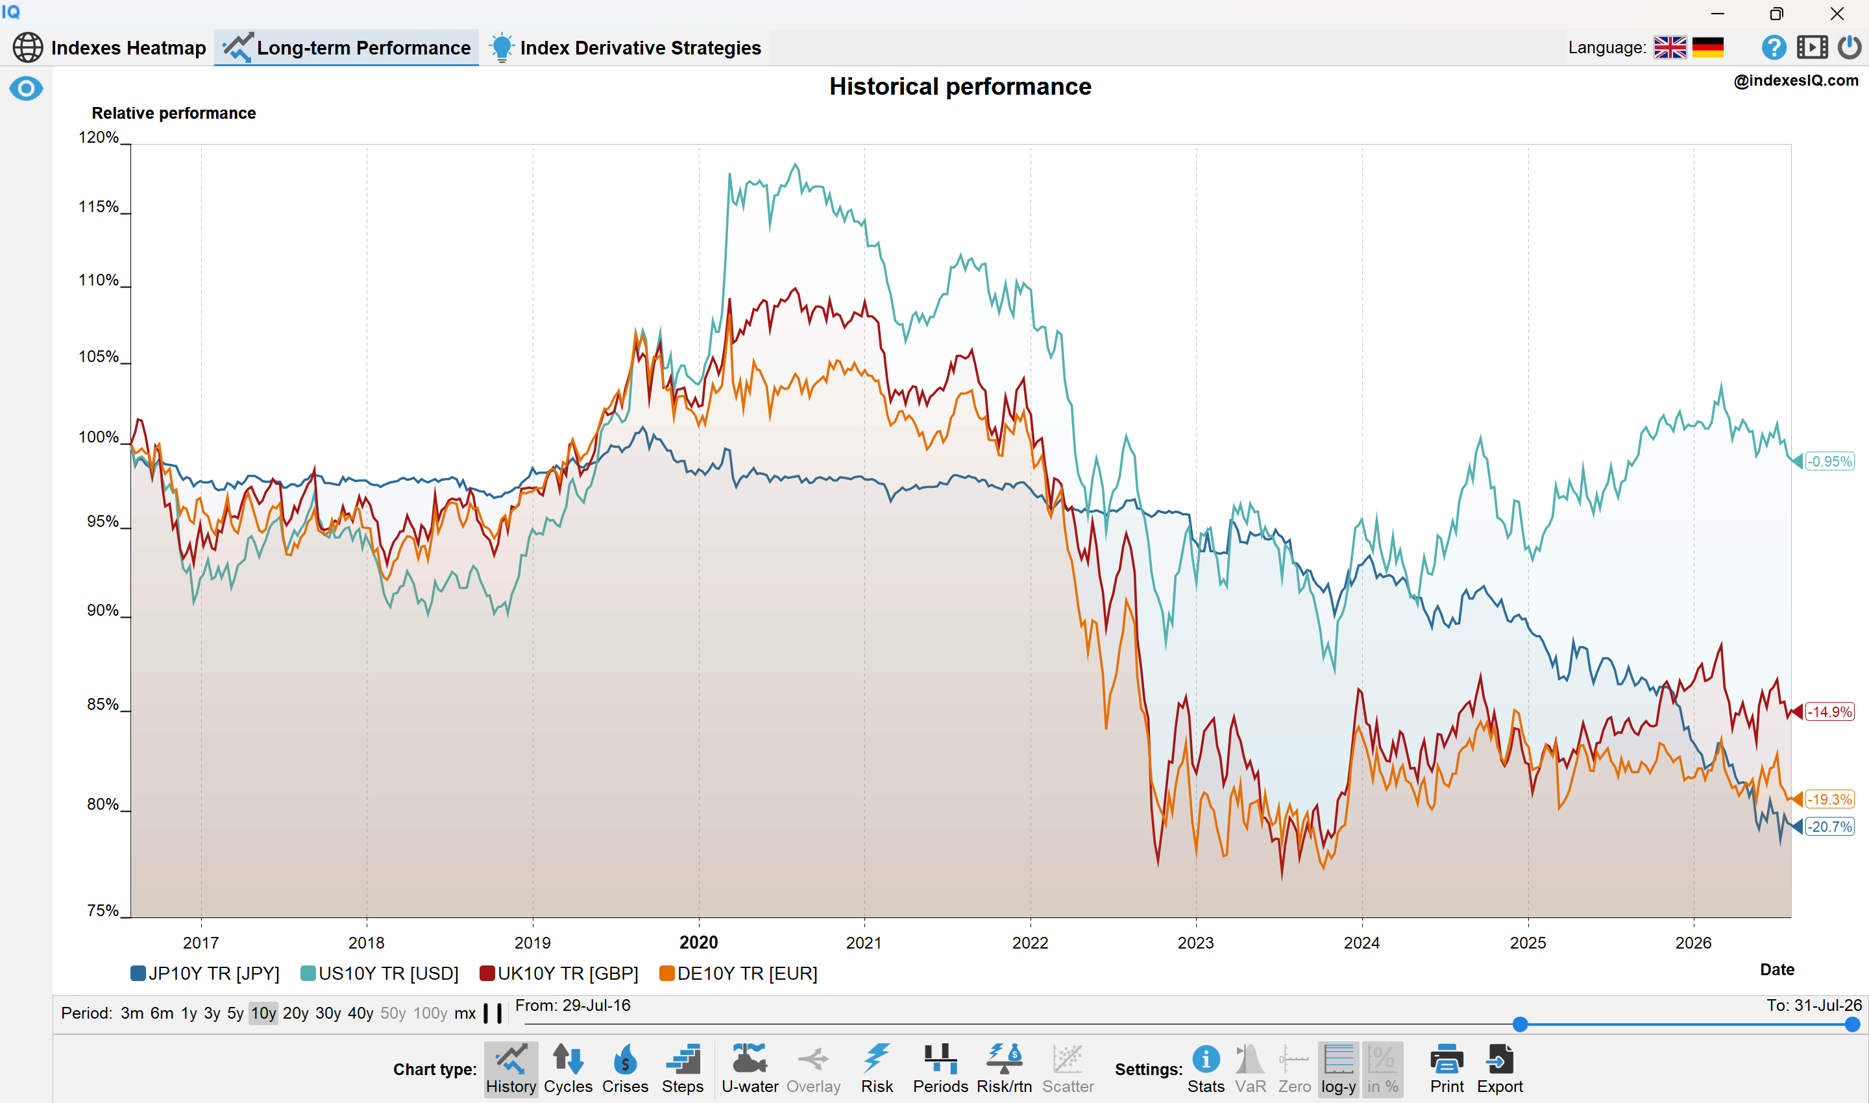
Task: Toggle the VaR setting
Action: click(1250, 1069)
